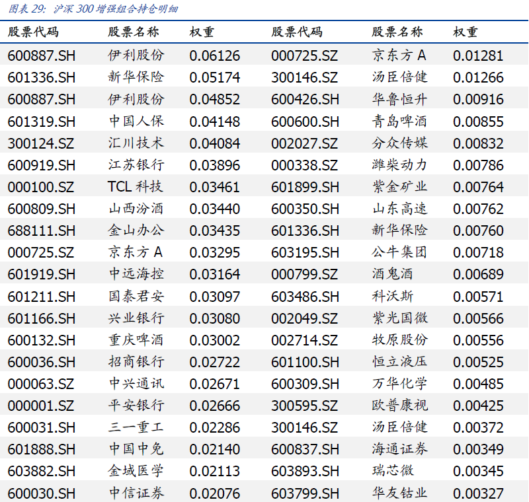This screenshot has height=502, width=529.
Task: Select stock name 三一重工
Action: tap(136, 427)
